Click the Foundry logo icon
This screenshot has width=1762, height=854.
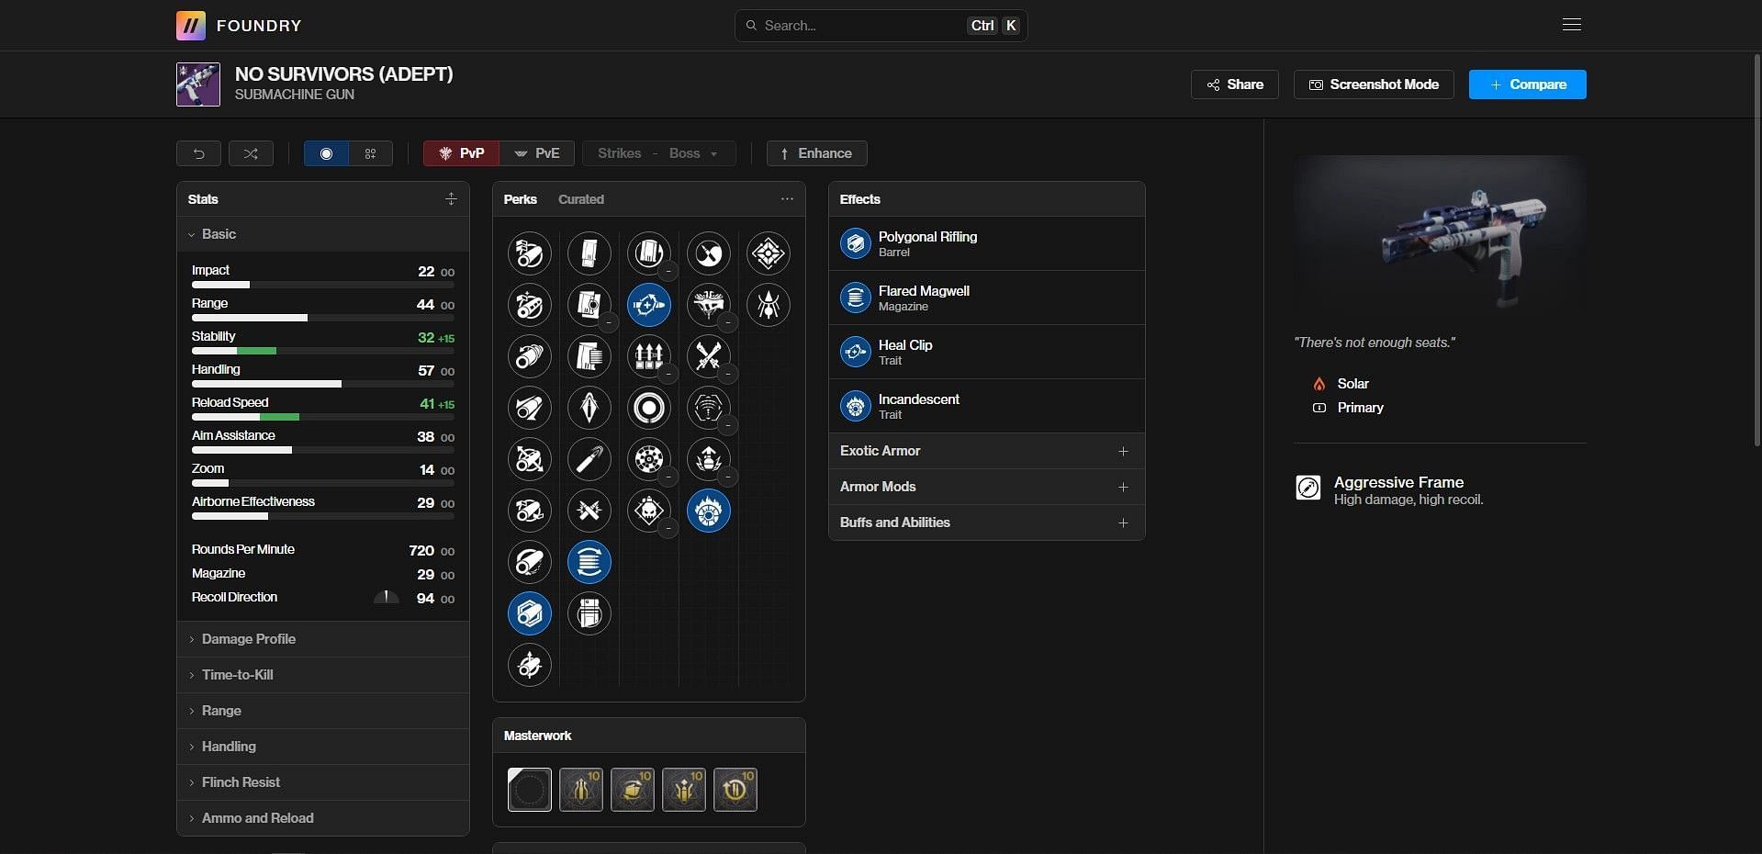coord(191,26)
